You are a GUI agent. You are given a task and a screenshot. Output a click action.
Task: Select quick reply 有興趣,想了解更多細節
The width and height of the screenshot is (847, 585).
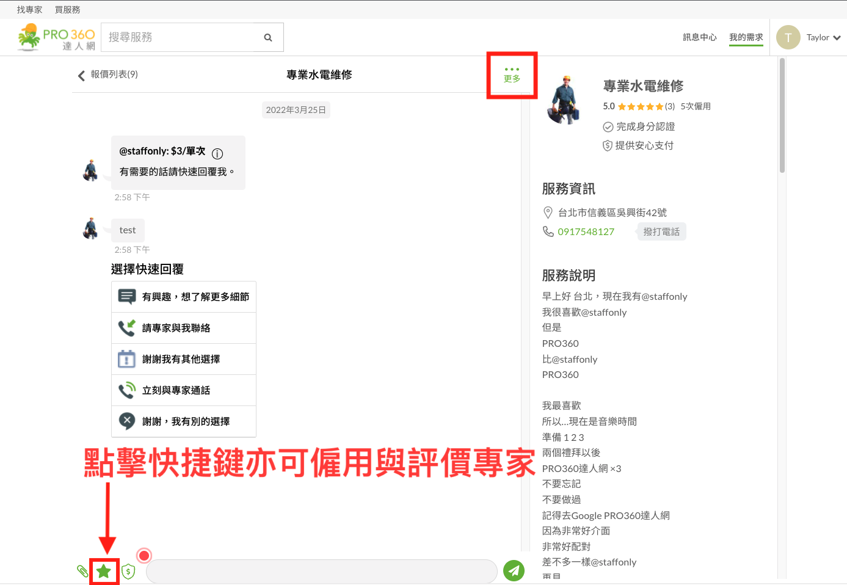coord(184,297)
